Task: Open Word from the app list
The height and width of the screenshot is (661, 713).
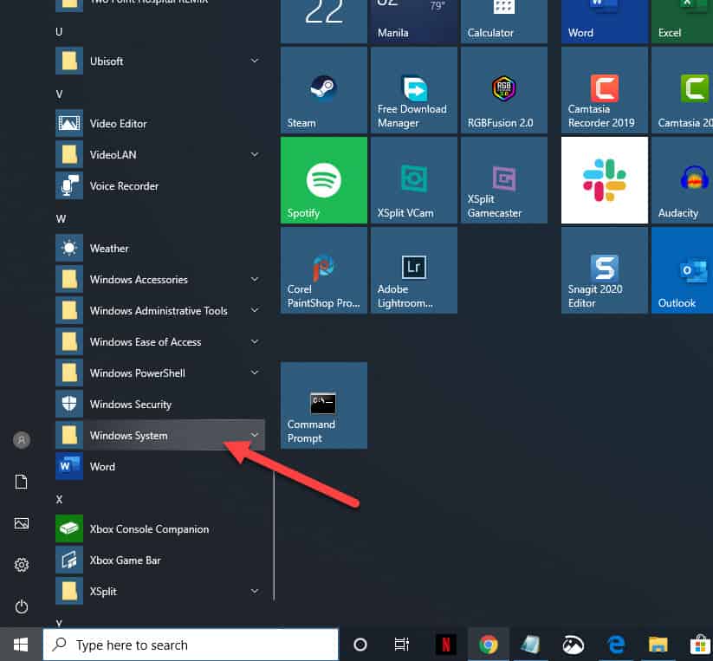Action: pos(160,466)
